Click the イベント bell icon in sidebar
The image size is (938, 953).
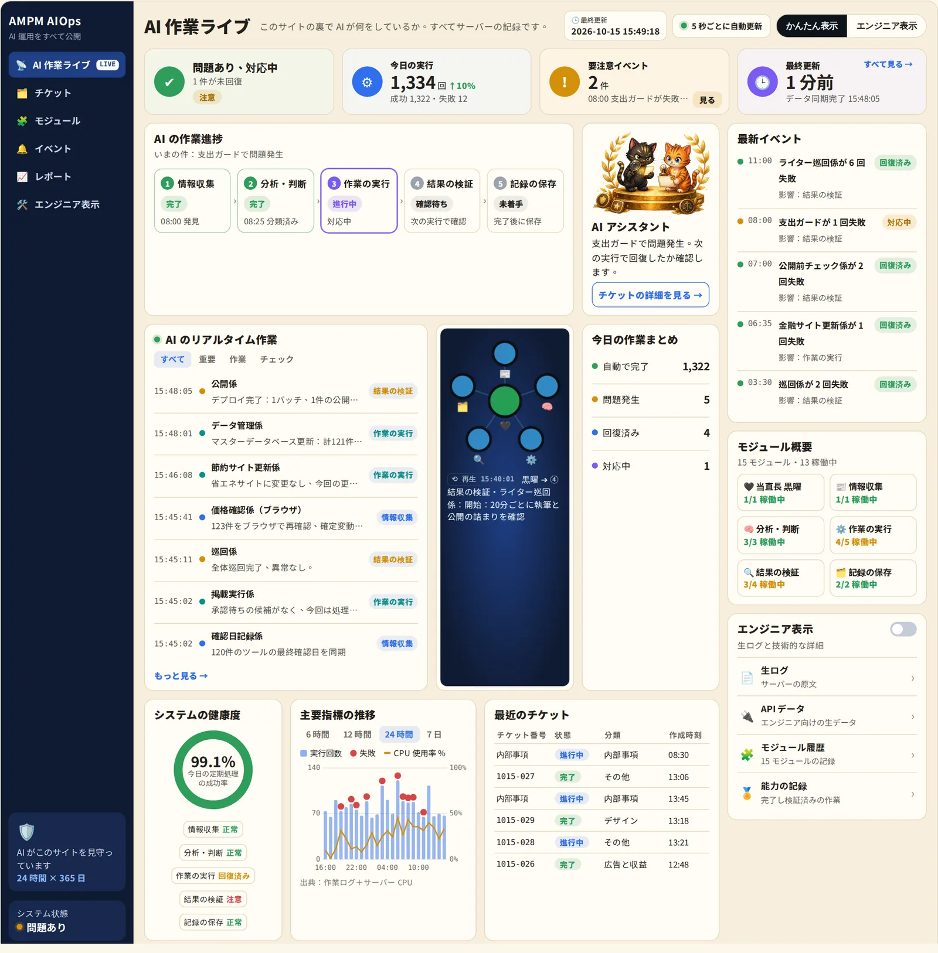coord(22,149)
